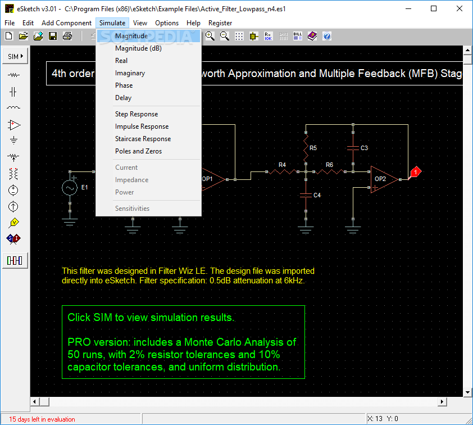Open the Options menu
473x425 pixels.
pos(166,23)
